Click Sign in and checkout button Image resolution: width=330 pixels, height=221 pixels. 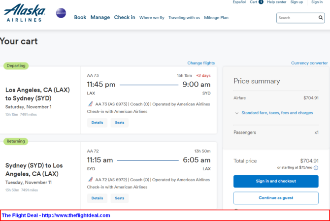click(276, 181)
